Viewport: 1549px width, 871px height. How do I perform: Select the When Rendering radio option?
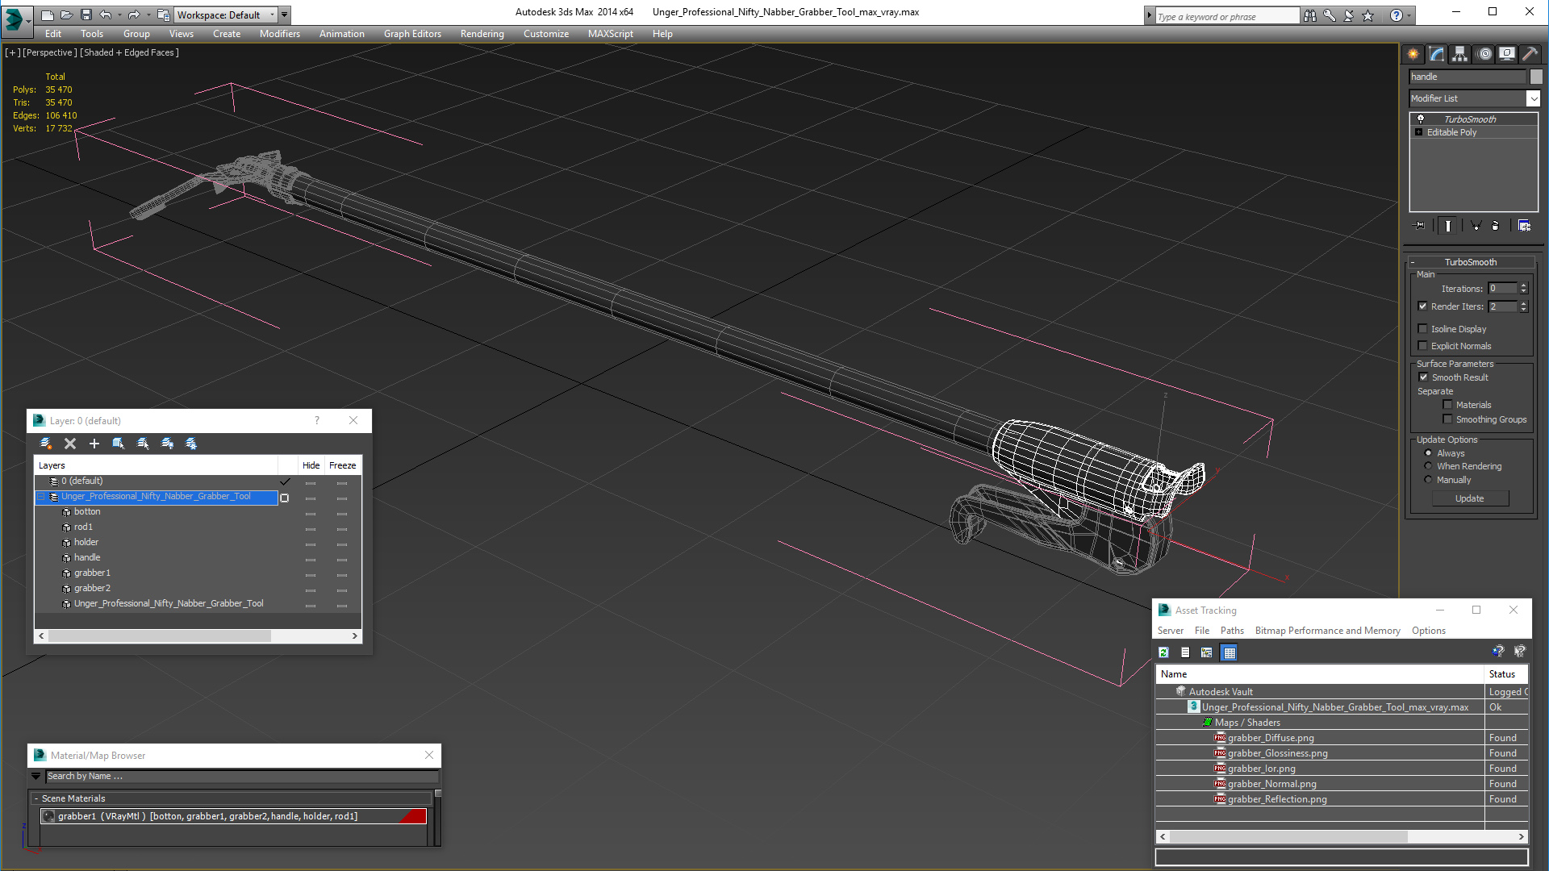[x=1429, y=466]
